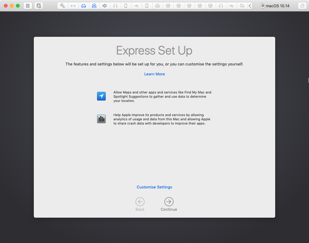Click the USB connector icon
309x243 pixels.
136,5
